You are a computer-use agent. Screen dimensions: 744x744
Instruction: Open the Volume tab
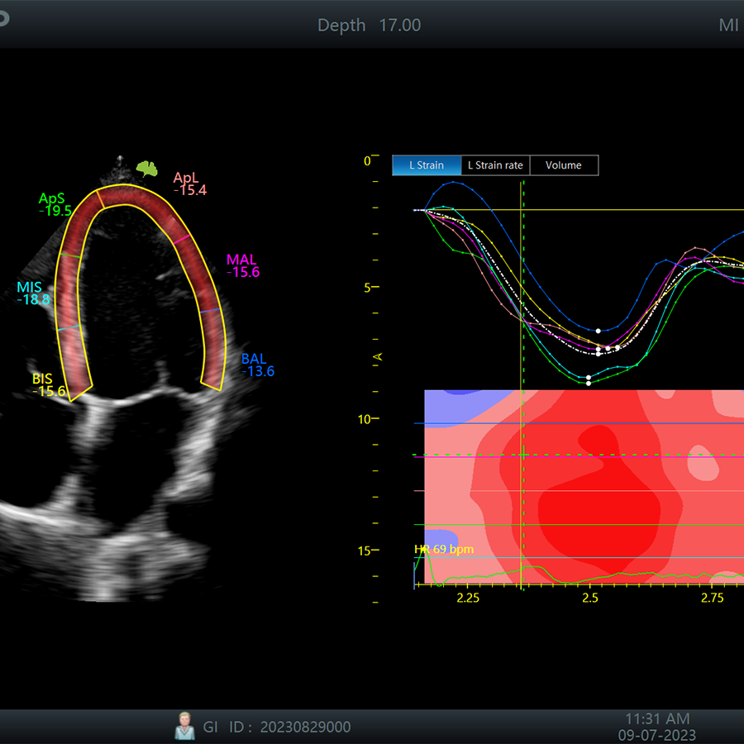[563, 165]
